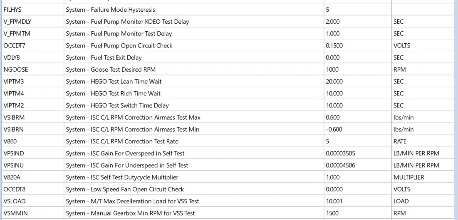The height and width of the screenshot is (220, 458).
Task: Edit V820A Dutycycle Multiplier value 1.000
Action: pos(357,177)
